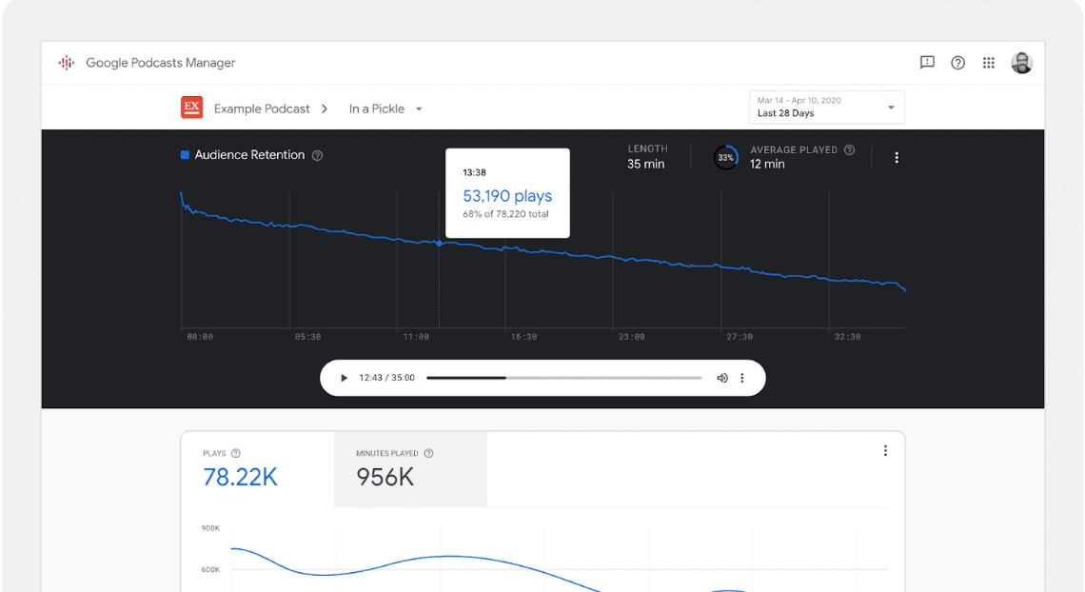The image size is (1085, 592).
Task: Click the retention chart data point at 13:38
Action: pyautogui.click(x=439, y=244)
